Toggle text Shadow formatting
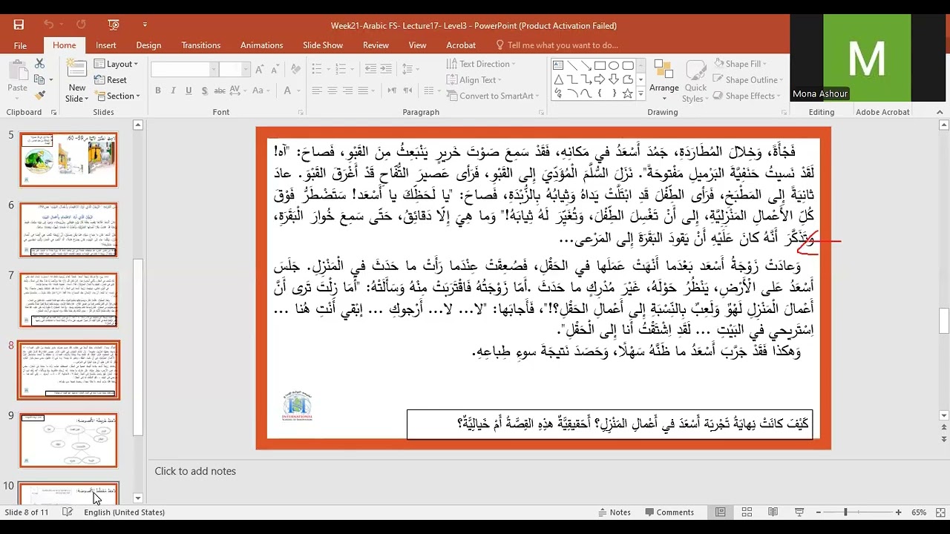 205,90
